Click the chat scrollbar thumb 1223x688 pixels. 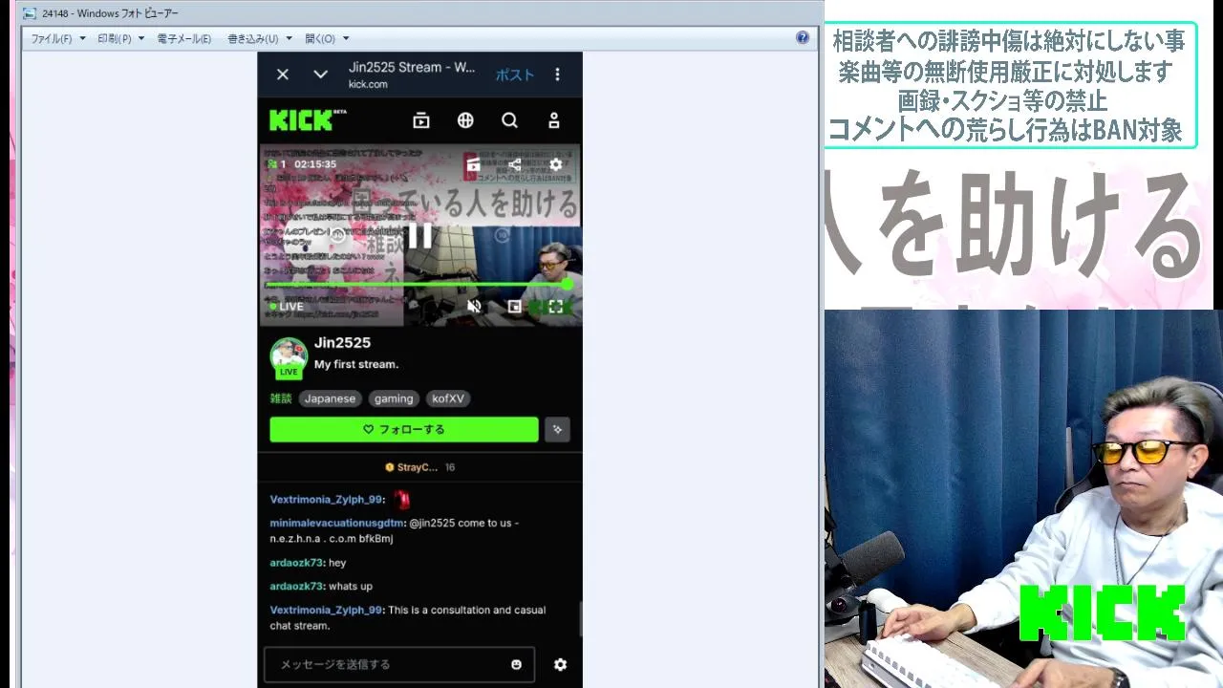click(x=580, y=619)
